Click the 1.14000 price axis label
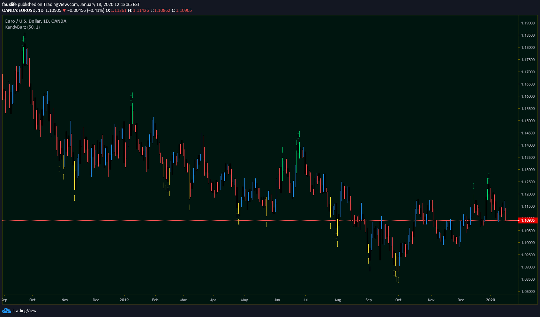The height and width of the screenshot is (317, 540). pos(528,145)
